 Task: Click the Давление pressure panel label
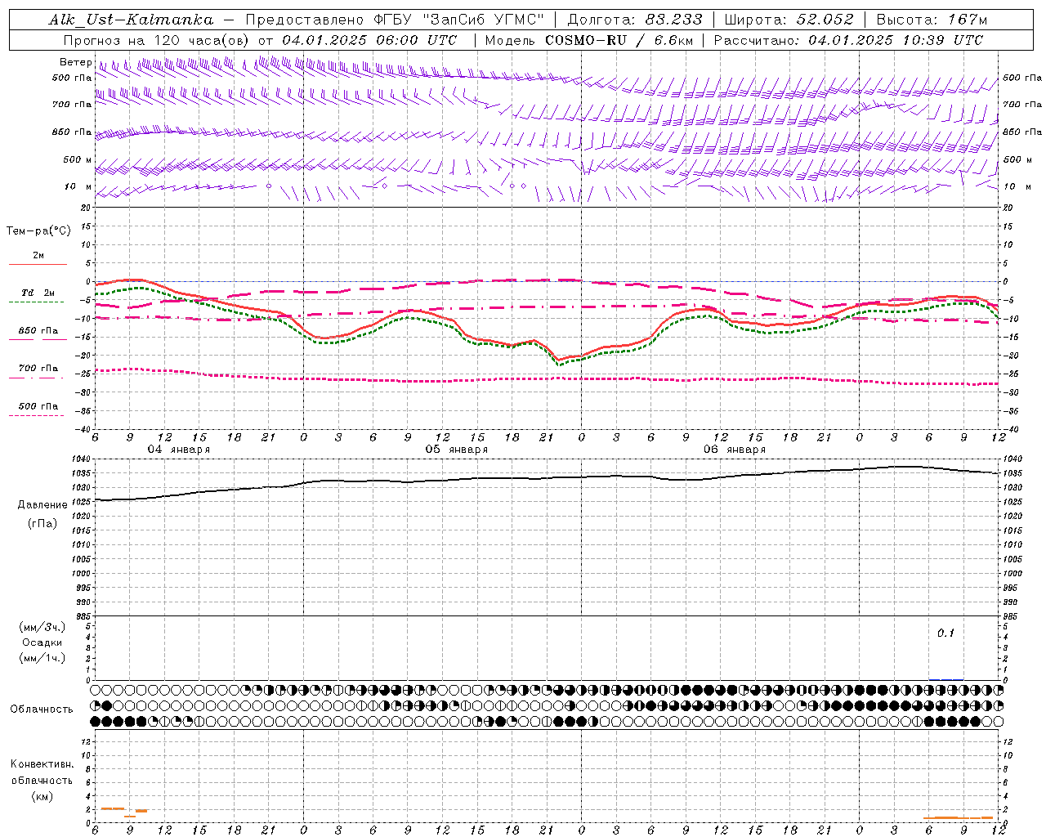[42, 505]
